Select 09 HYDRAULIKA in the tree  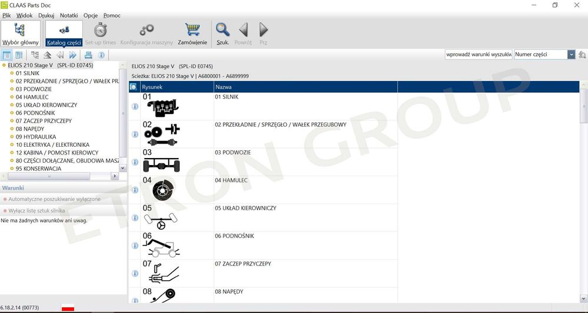coord(36,137)
